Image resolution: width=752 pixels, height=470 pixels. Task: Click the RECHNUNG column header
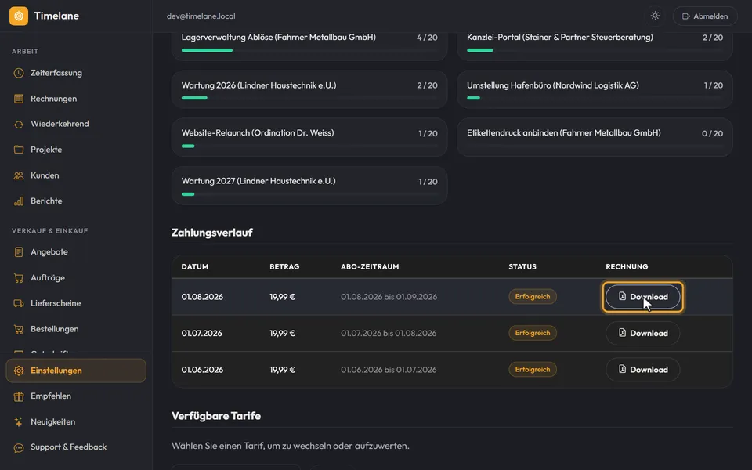click(x=627, y=266)
